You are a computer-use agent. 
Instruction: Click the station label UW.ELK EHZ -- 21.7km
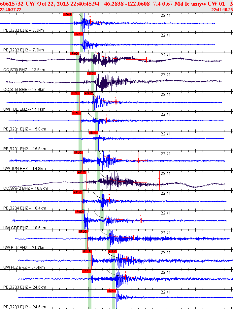[24, 247]
